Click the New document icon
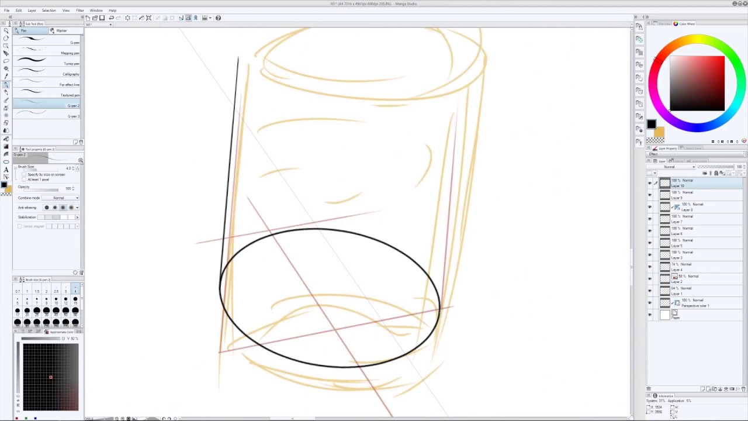This screenshot has width=748, height=421. pos(88,18)
